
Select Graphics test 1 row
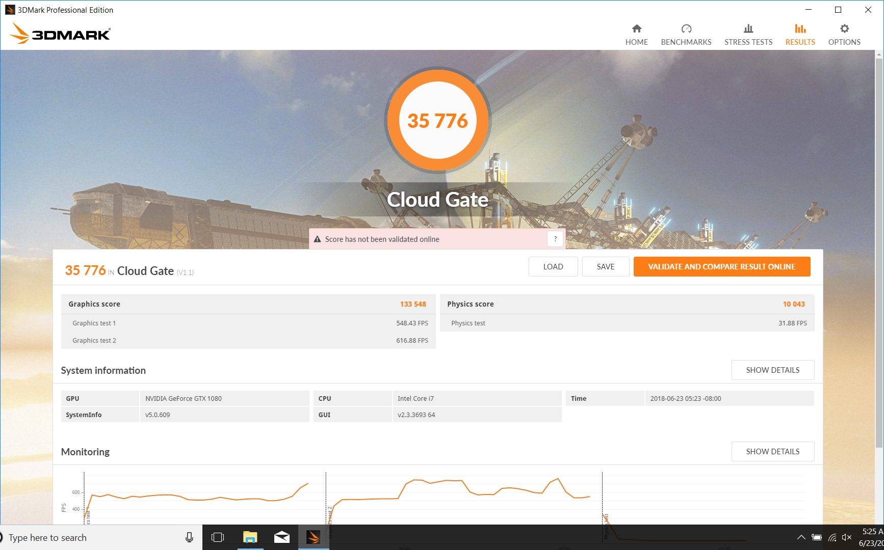[248, 323]
